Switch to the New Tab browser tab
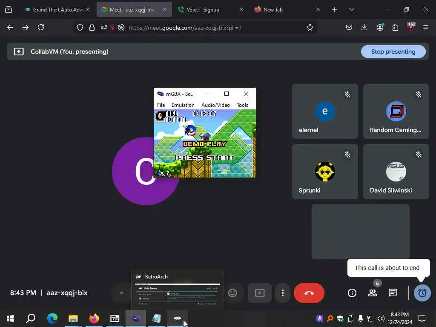436x327 pixels. [287, 9]
